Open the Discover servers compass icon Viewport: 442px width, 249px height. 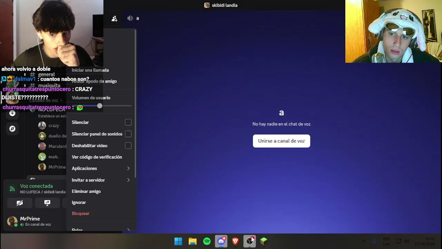click(12, 129)
